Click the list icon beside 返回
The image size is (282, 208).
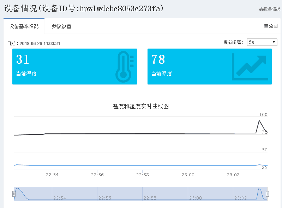pyautogui.click(x=266, y=26)
